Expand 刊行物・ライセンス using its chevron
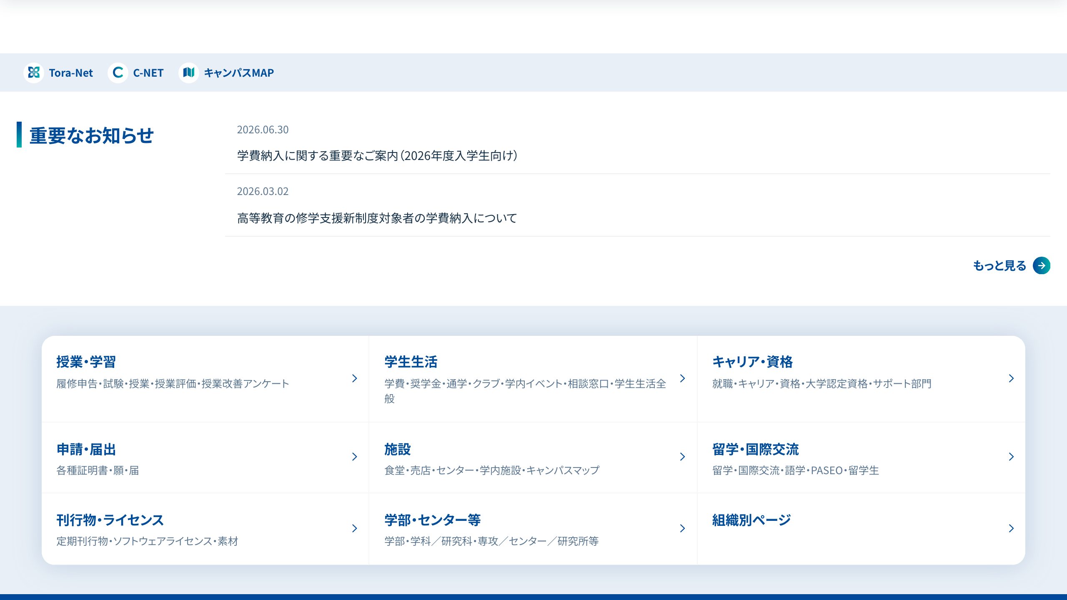 click(355, 528)
